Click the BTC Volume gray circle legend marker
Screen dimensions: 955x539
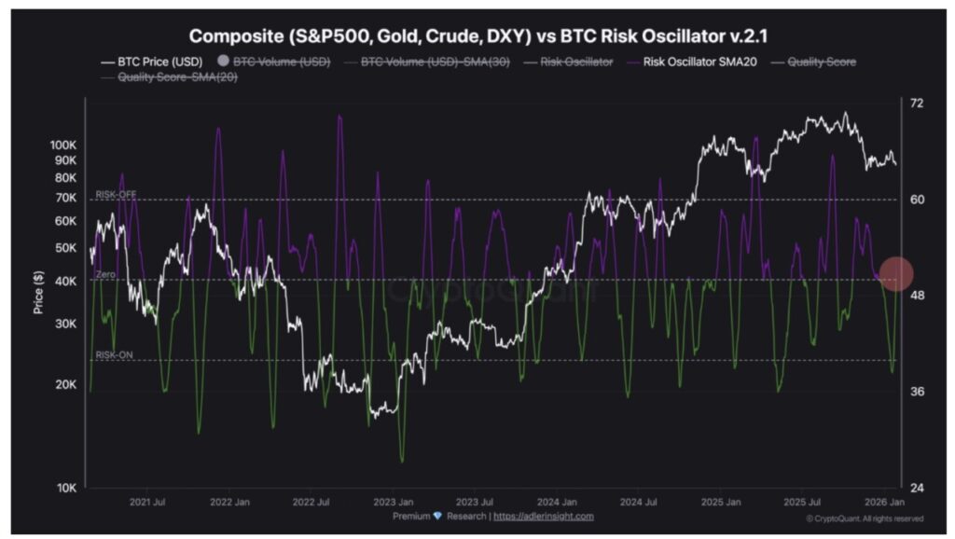pos(221,62)
